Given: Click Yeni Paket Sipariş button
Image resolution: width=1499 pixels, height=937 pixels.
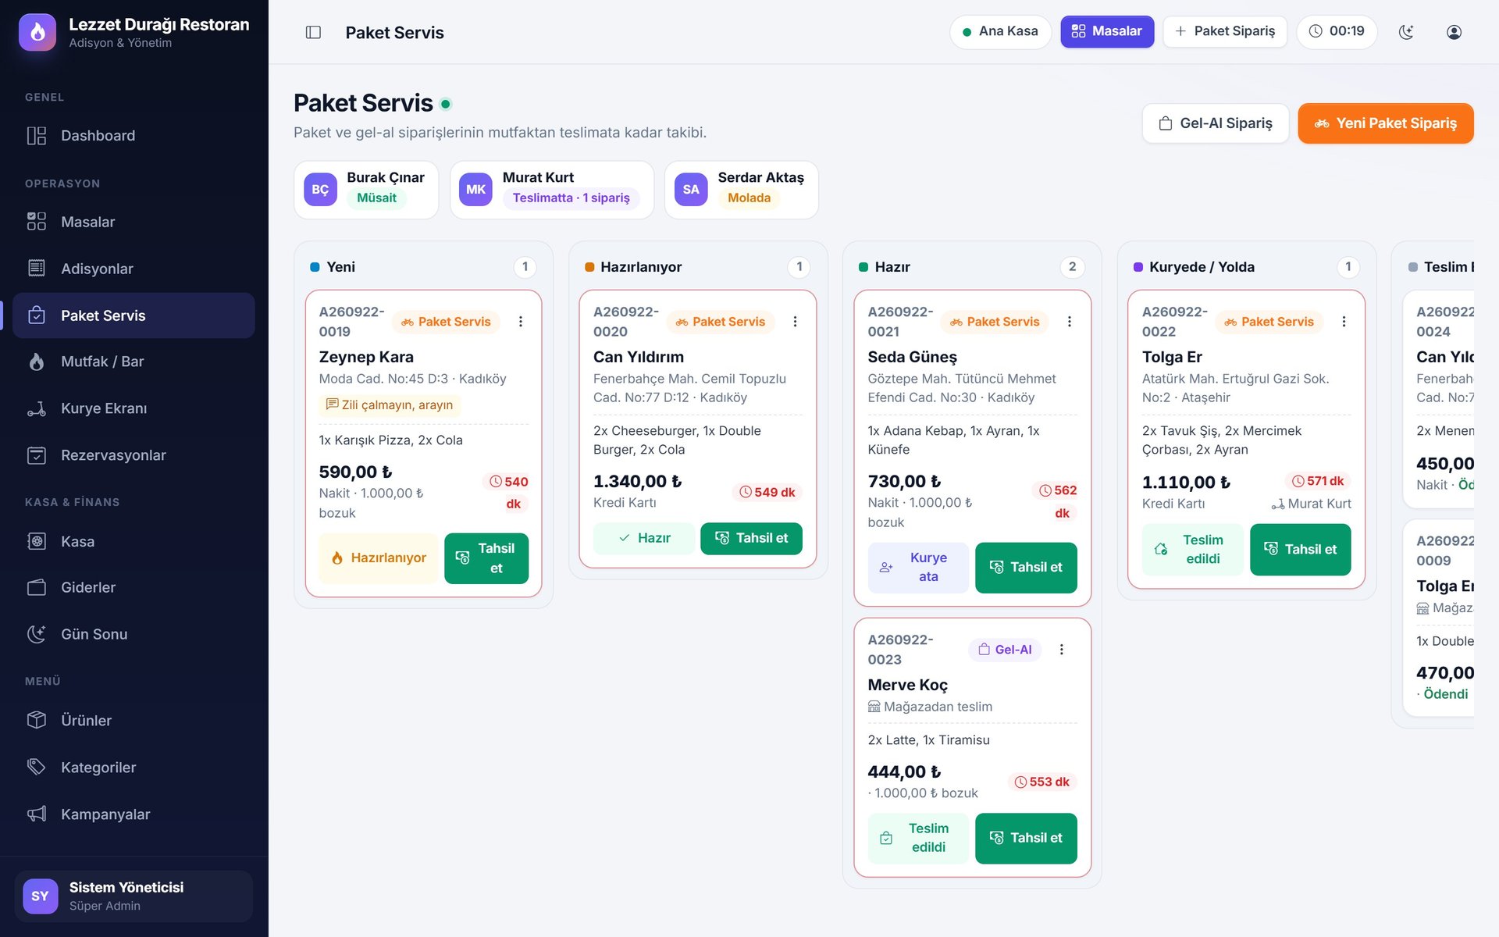Looking at the screenshot, I should (1385, 123).
